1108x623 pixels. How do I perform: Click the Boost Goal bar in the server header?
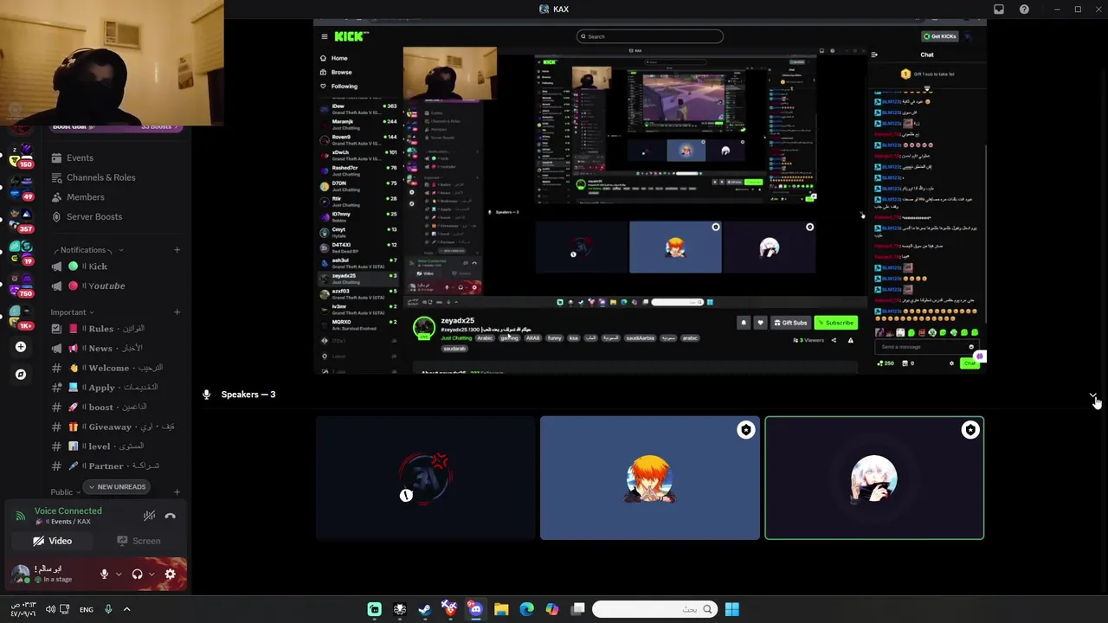coord(116,127)
